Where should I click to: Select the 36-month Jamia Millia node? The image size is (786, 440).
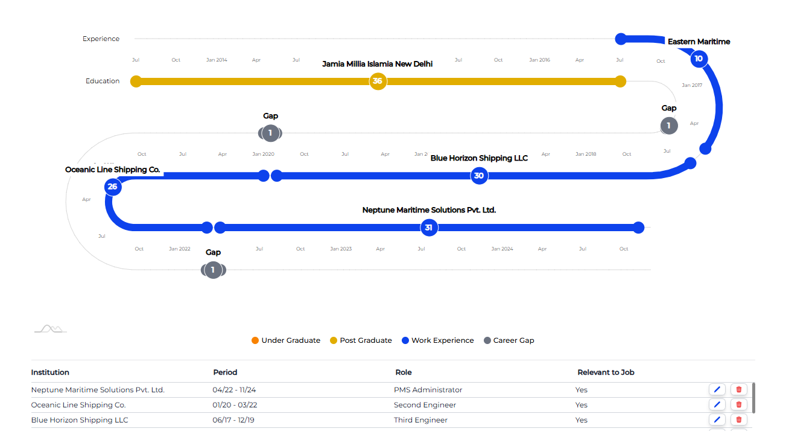378,81
